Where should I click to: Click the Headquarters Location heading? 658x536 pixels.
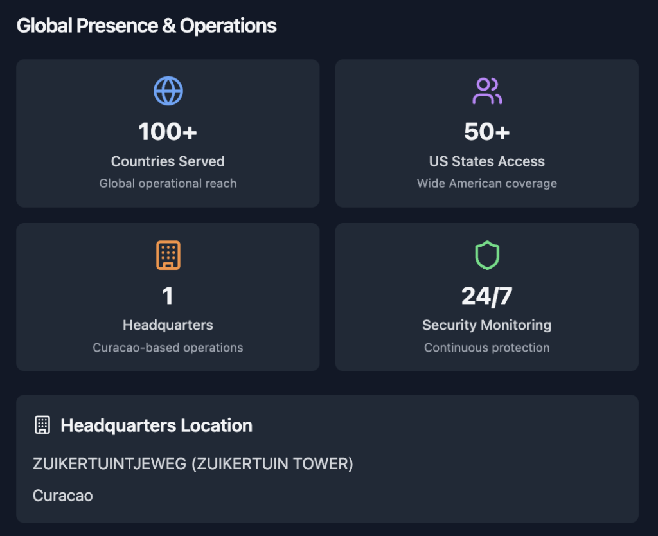click(156, 425)
